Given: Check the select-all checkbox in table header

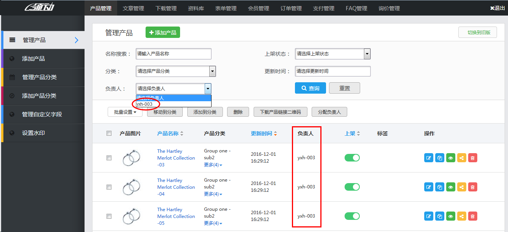Looking at the screenshot, I should (x=109, y=133).
